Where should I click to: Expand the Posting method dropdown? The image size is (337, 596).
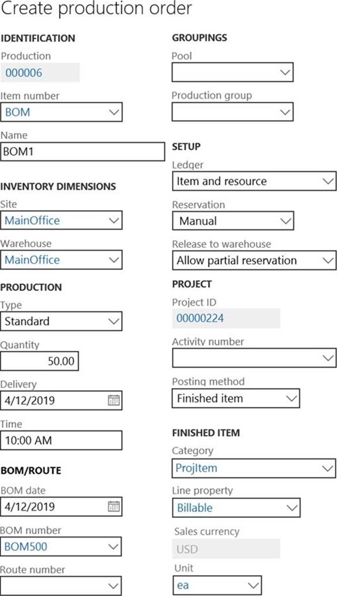tap(291, 398)
